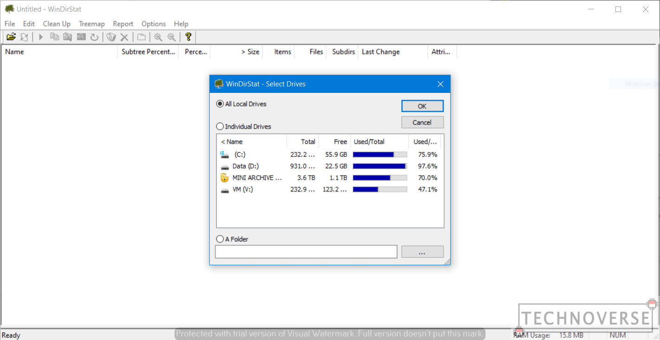Click the Copy Path toolbar icon

[x=54, y=37]
